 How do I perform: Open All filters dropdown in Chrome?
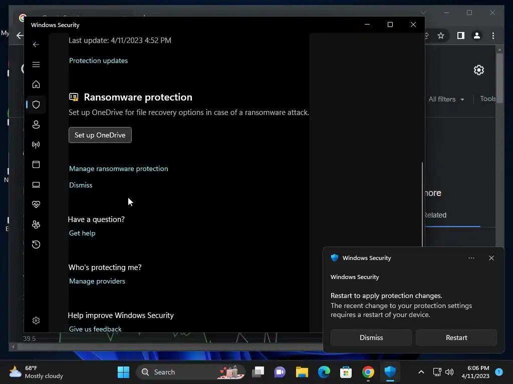click(x=446, y=99)
